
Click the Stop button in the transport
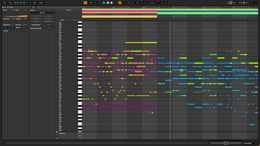coord(108,3)
